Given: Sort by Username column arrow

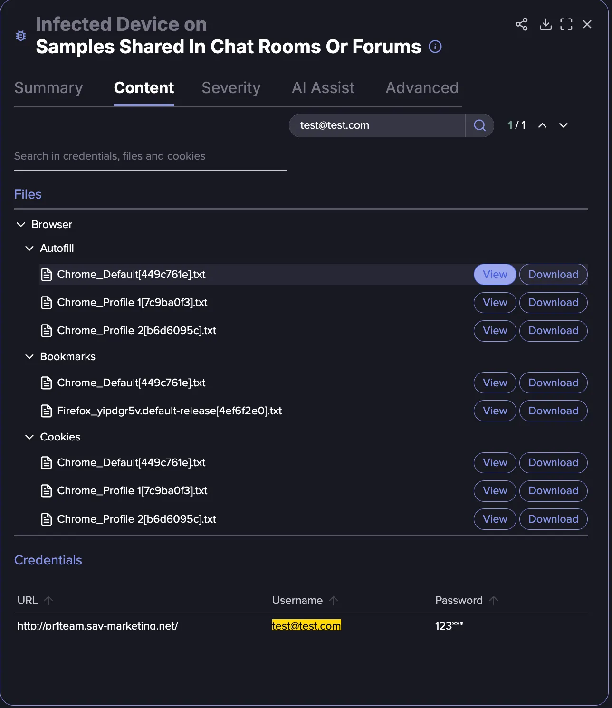Looking at the screenshot, I should pyautogui.click(x=334, y=601).
